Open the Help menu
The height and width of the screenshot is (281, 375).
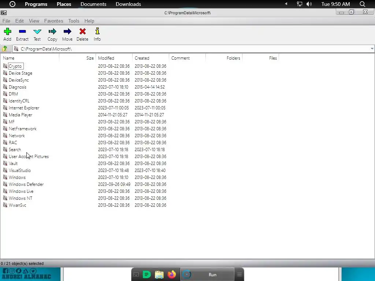click(89, 21)
